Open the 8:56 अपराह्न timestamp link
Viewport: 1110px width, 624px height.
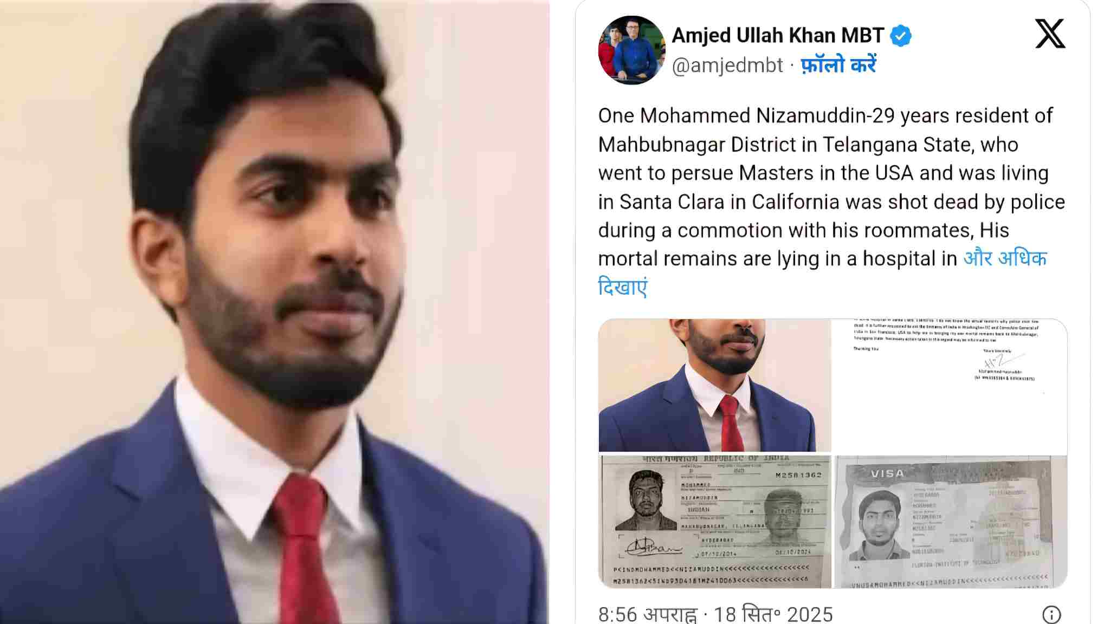(648, 614)
